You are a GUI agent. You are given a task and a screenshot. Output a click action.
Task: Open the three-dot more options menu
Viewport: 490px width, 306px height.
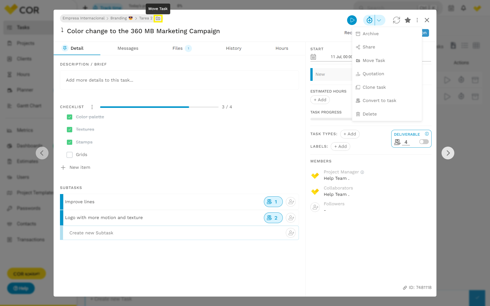point(417,20)
